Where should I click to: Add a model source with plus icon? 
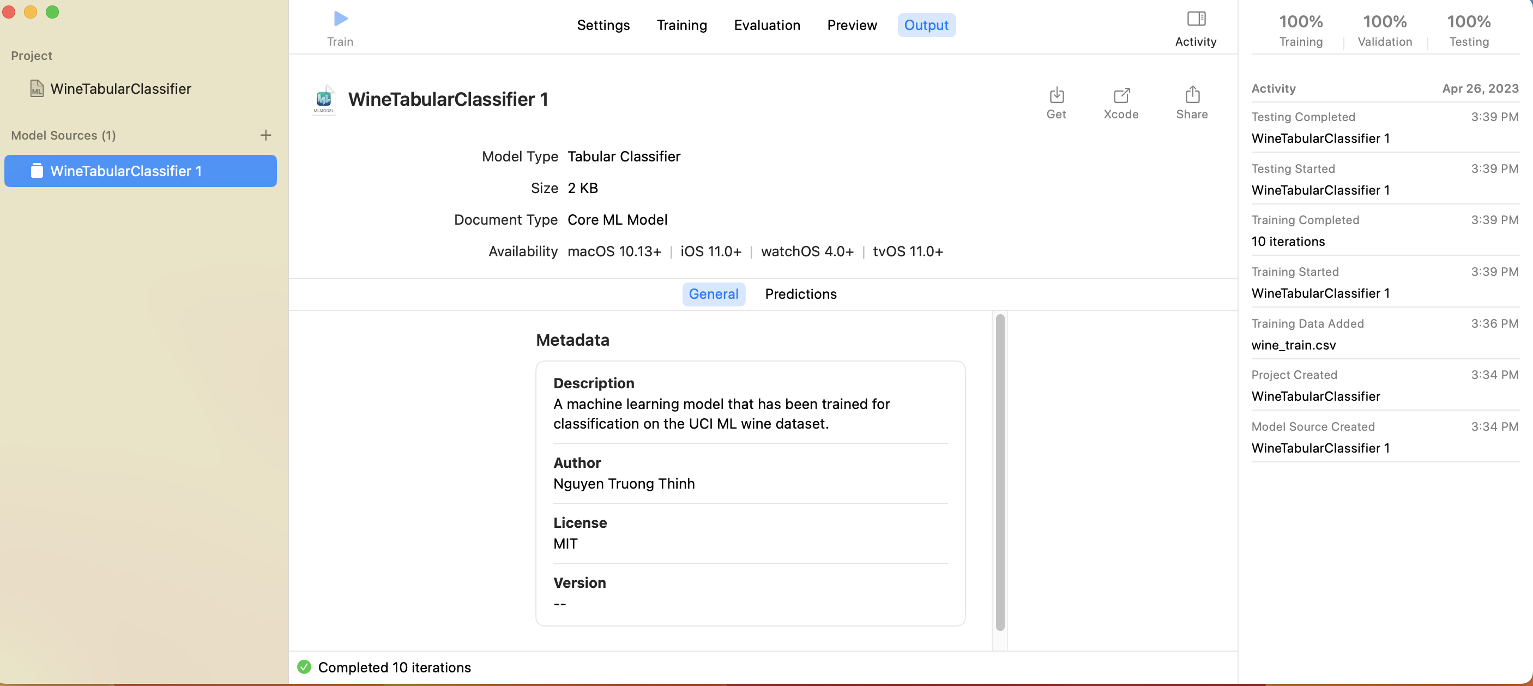pyautogui.click(x=265, y=135)
